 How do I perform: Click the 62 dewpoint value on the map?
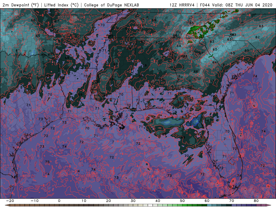click(257, 37)
